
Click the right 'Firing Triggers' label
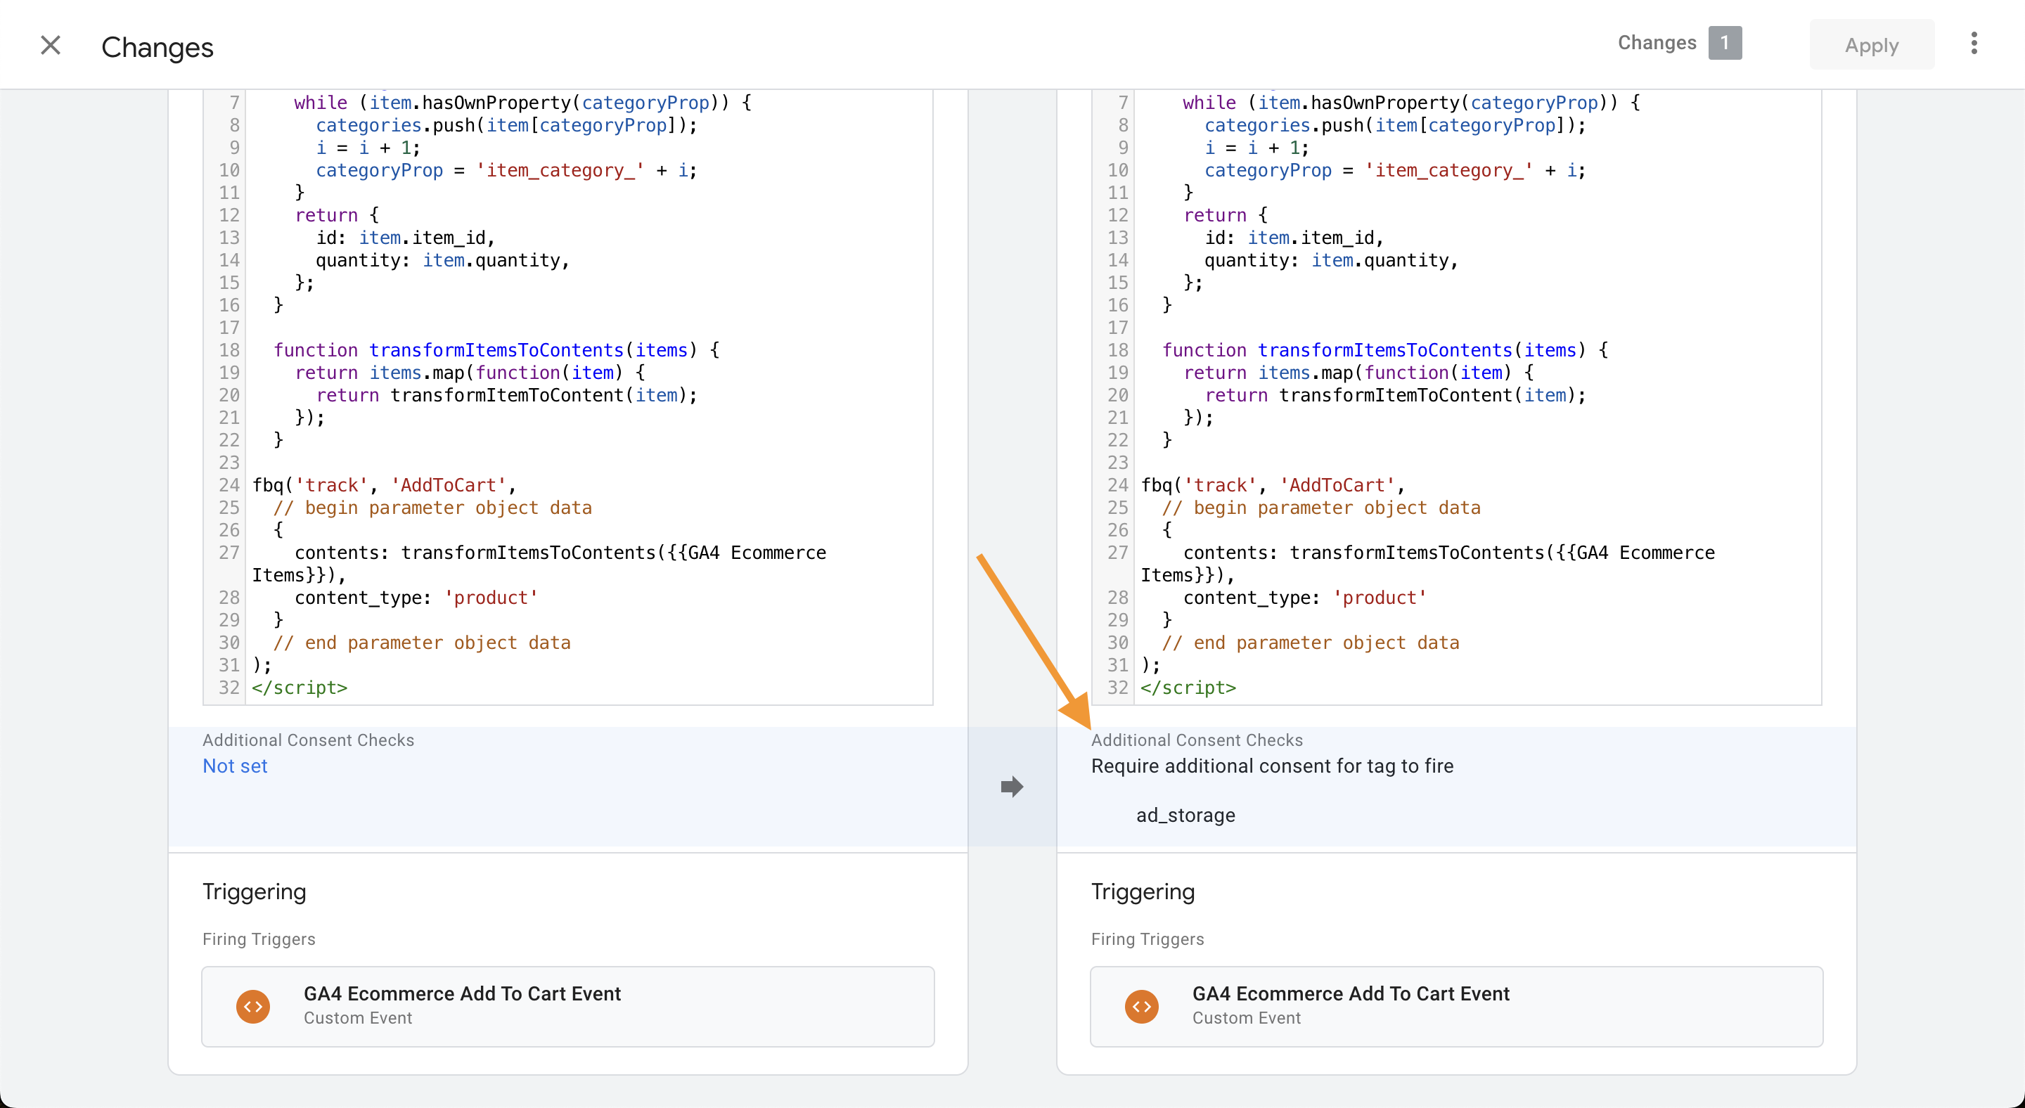click(1147, 939)
